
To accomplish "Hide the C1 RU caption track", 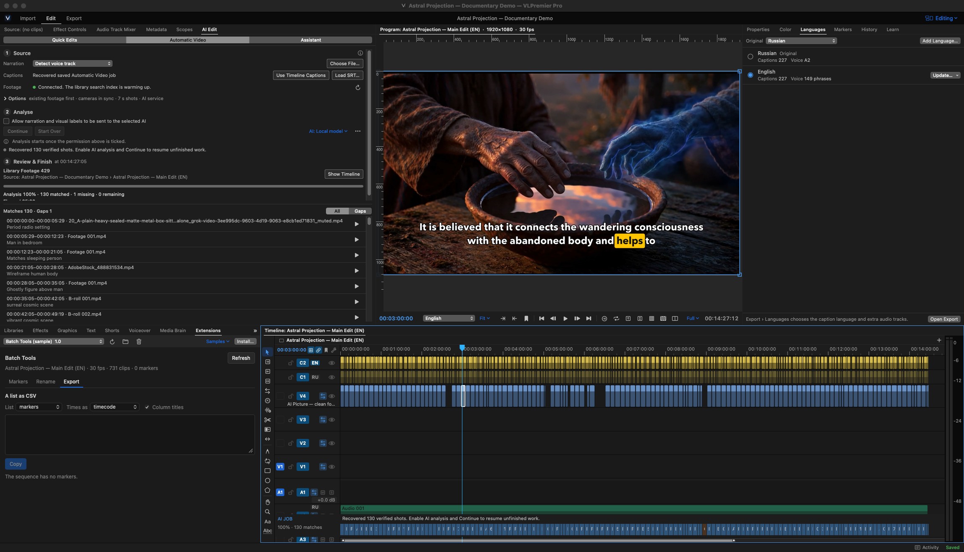I will pyautogui.click(x=331, y=377).
